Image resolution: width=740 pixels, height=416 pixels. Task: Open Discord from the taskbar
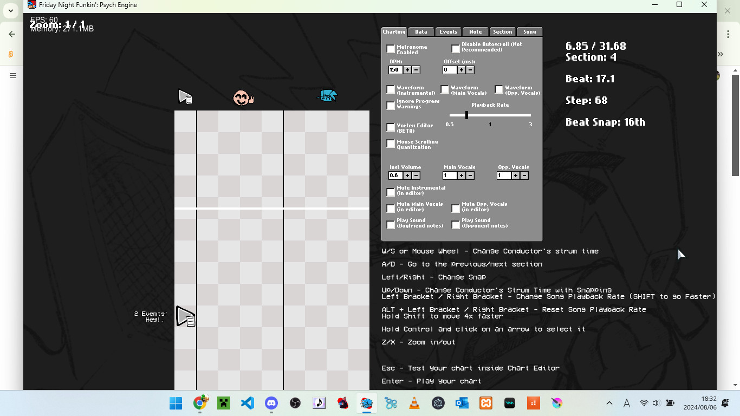click(271, 403)
